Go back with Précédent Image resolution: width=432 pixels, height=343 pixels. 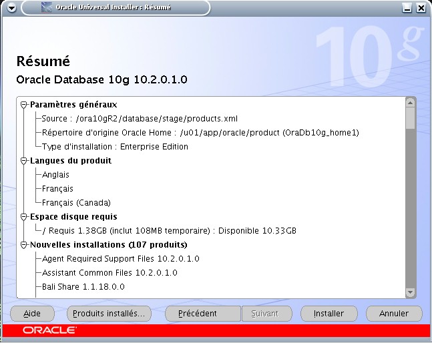(203, 314)
